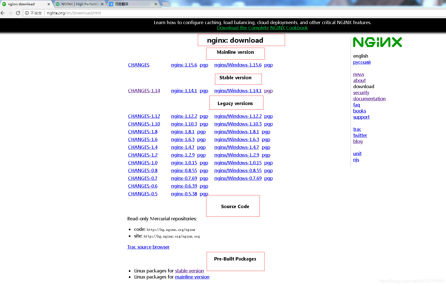Open CHANGES-1.8 link

pos(143,132)
